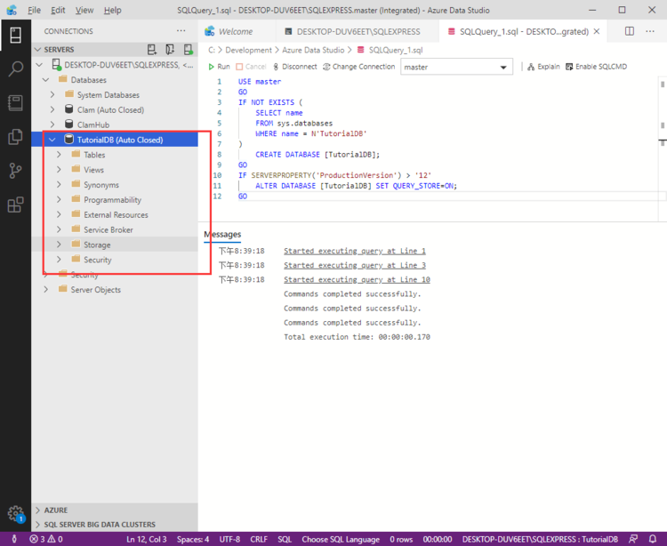Open Connections panel more actions ellipsis

click(181, 31)
